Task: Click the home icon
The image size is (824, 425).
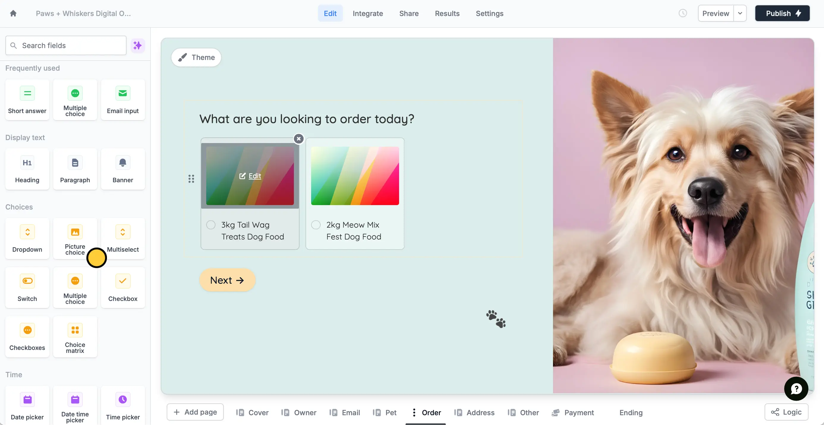Action: [x=13, y=13]
